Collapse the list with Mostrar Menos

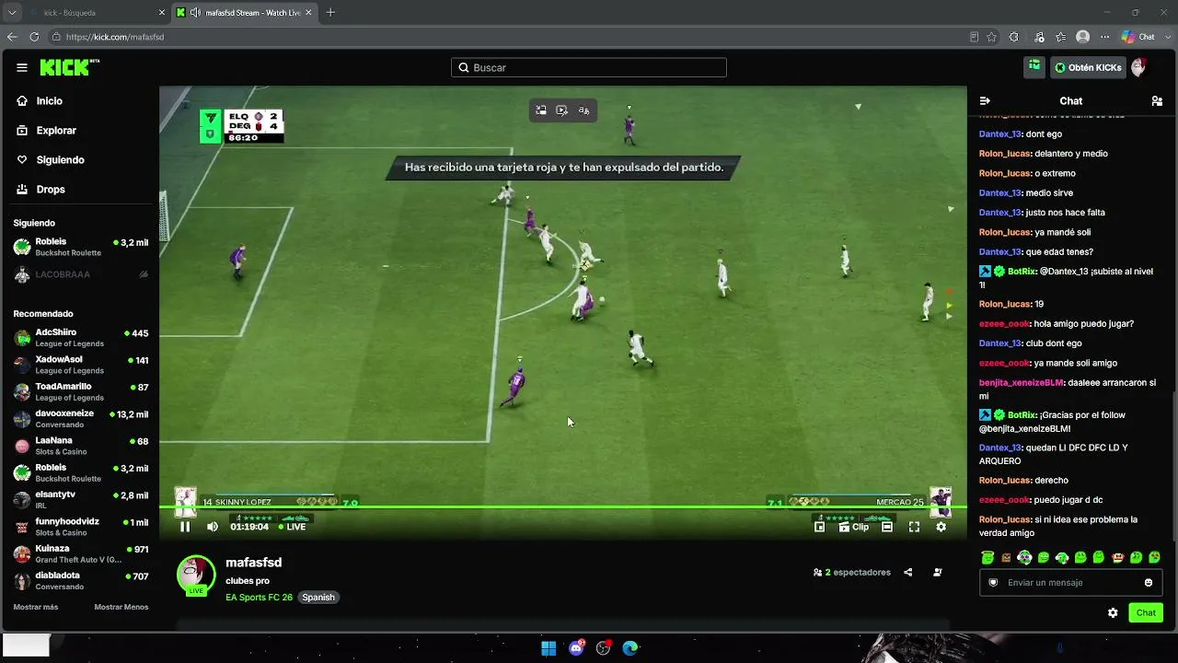(x=121, y=608)
